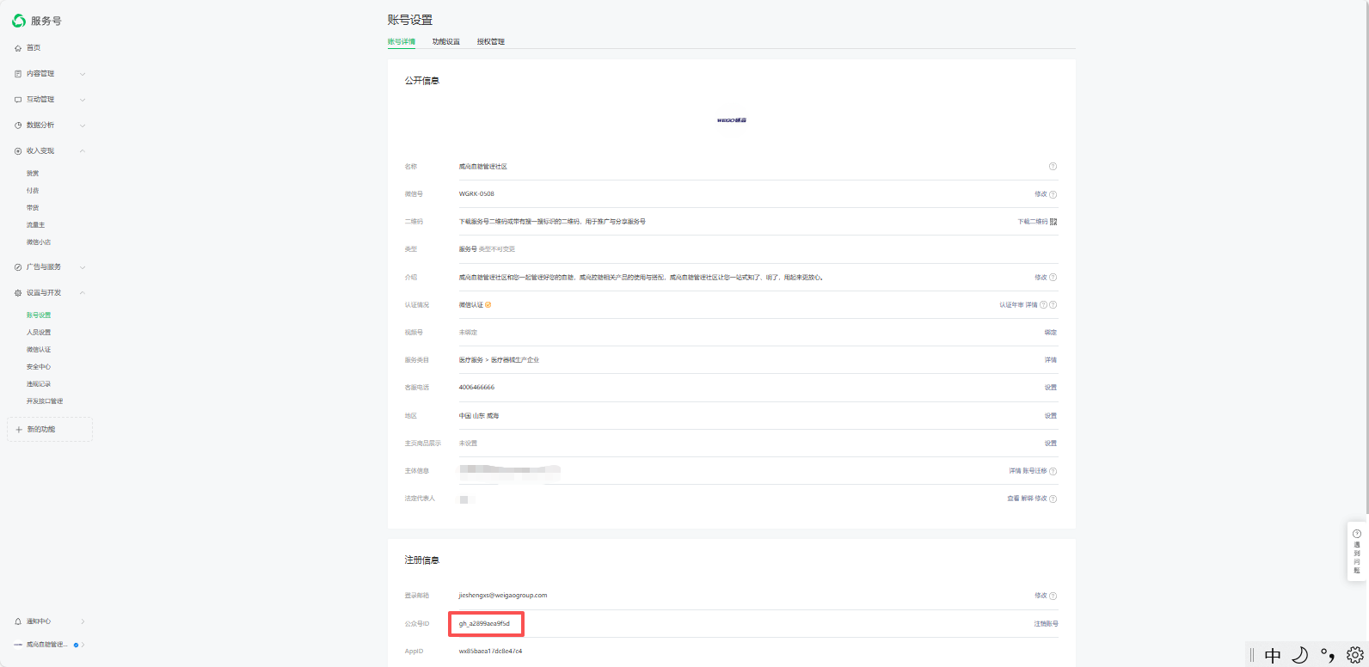Image resolution: width=1369 pixels, height=667 pixels.
Task: Click help icon in the 登录邮箱 row
Action: click(1053, 596)
